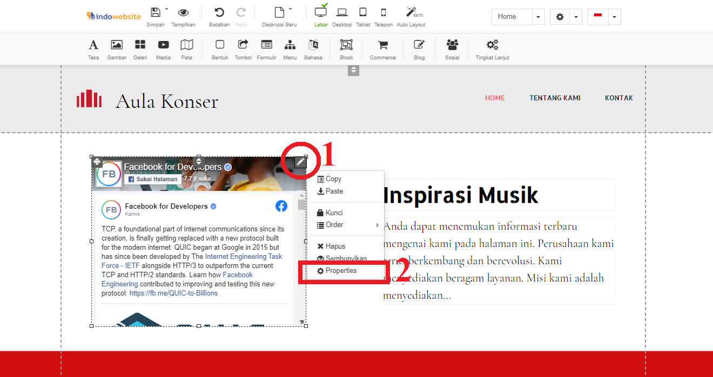
Task: Select Copy in context menu
Action: (x=333, y=179)
